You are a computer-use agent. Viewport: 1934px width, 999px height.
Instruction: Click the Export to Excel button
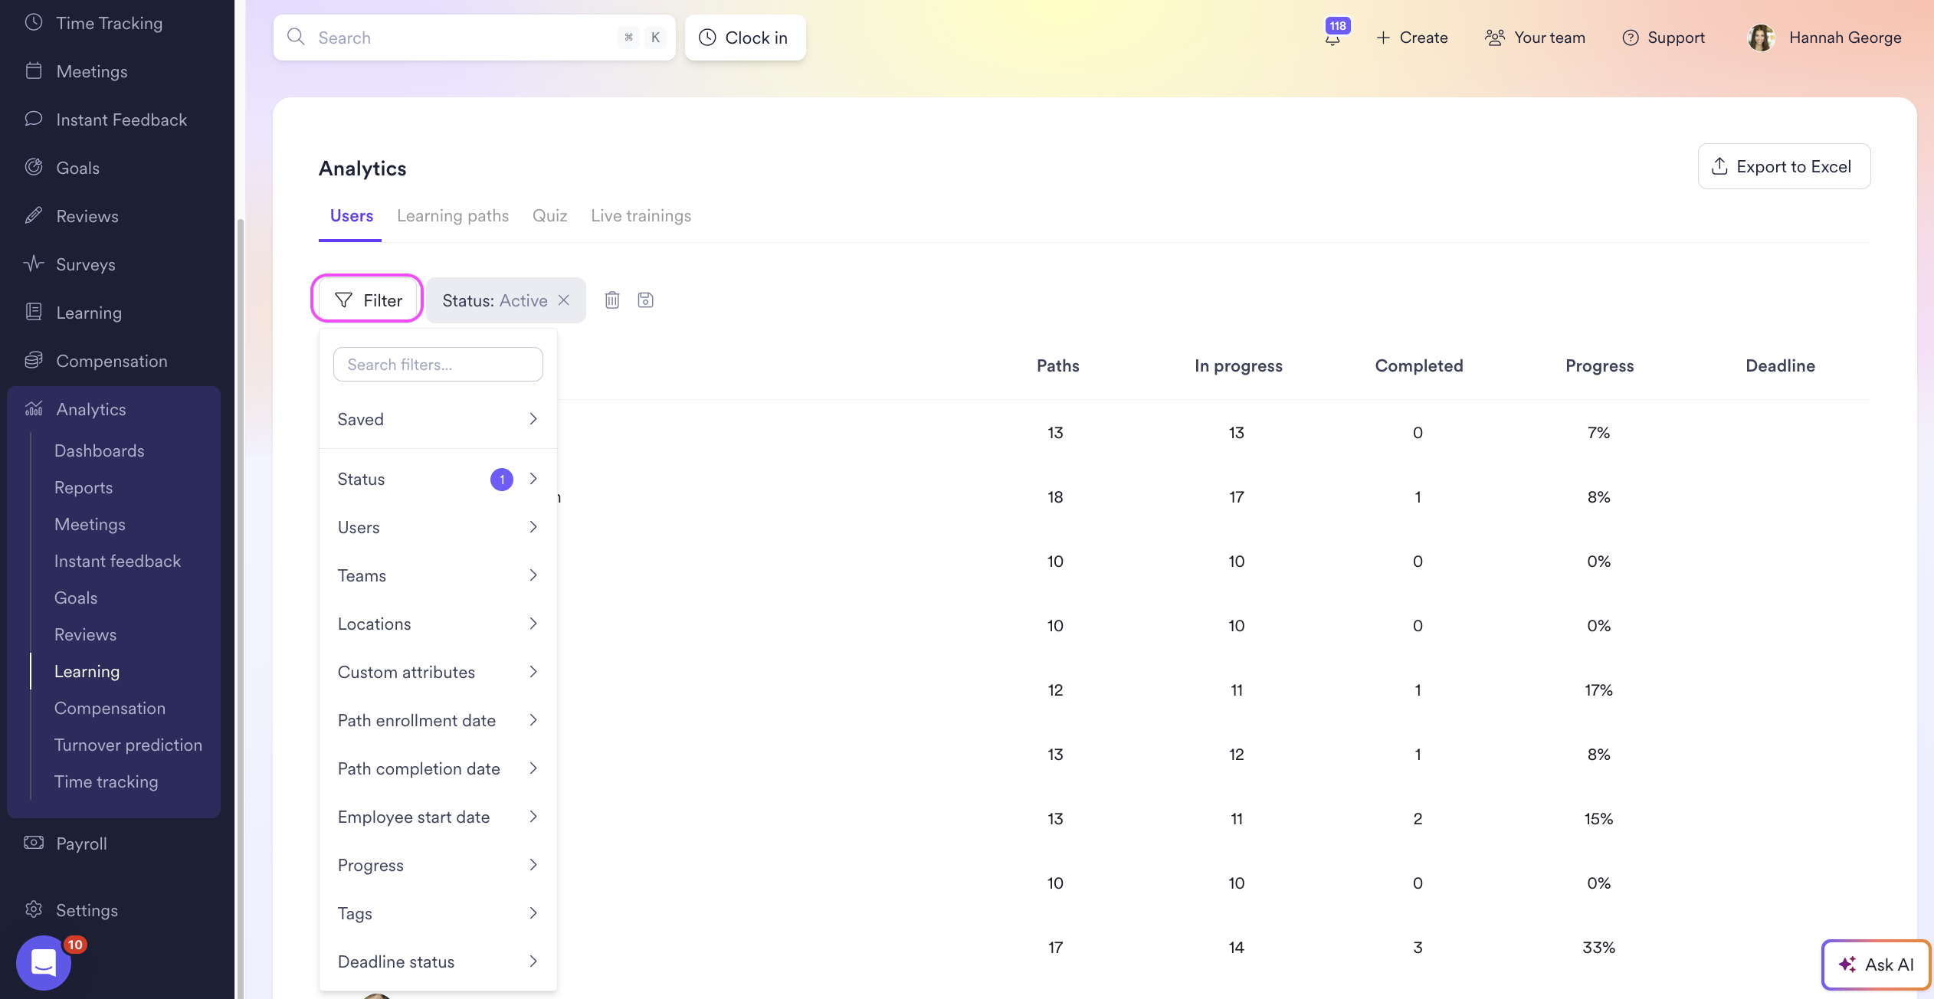[x=1784, y=166]
